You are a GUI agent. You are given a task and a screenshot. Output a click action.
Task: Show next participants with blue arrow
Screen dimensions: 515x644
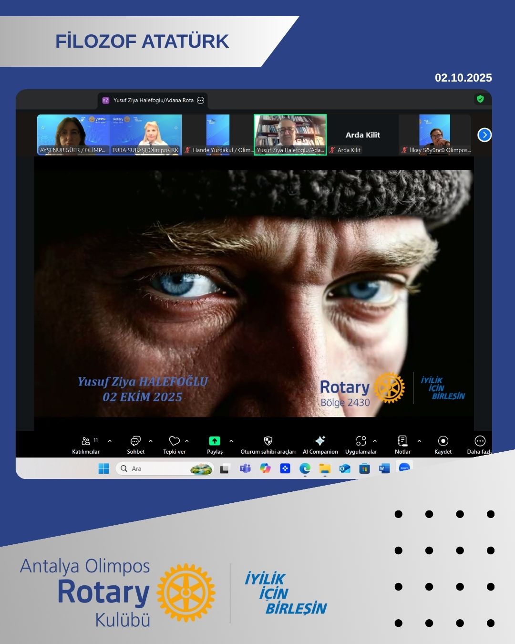(x=484, y=135)
